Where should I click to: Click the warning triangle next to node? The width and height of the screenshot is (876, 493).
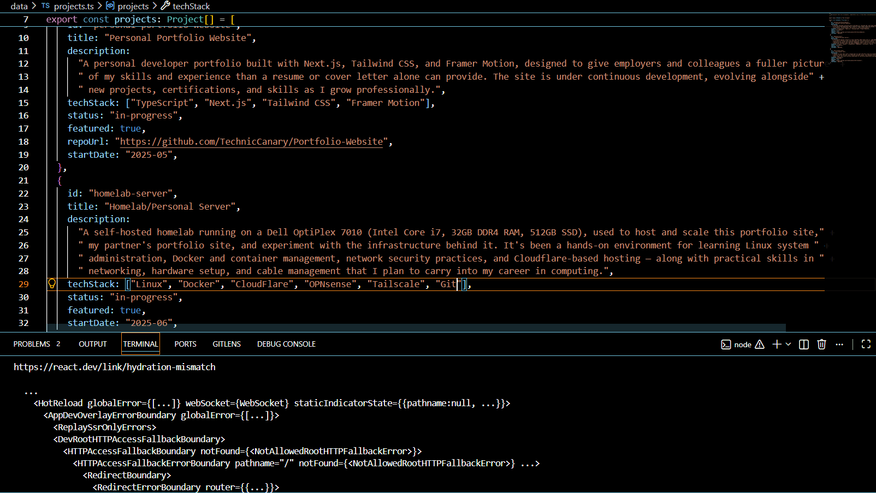point(760,344)
